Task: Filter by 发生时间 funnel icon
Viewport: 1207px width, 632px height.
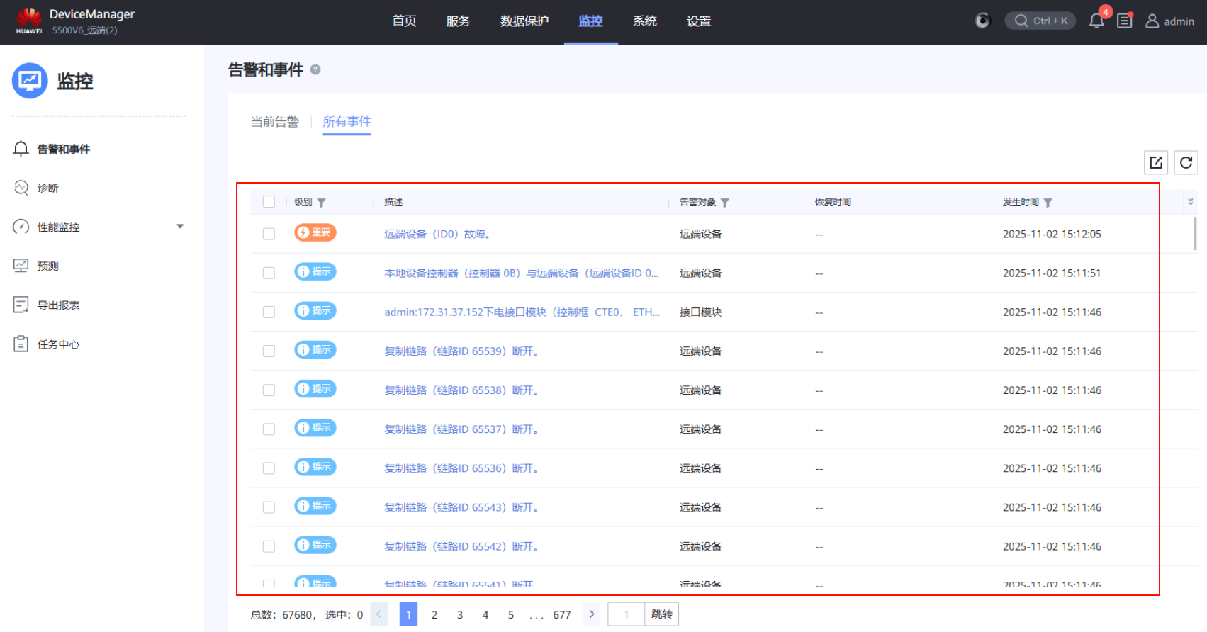Action: click(1048, 203)
